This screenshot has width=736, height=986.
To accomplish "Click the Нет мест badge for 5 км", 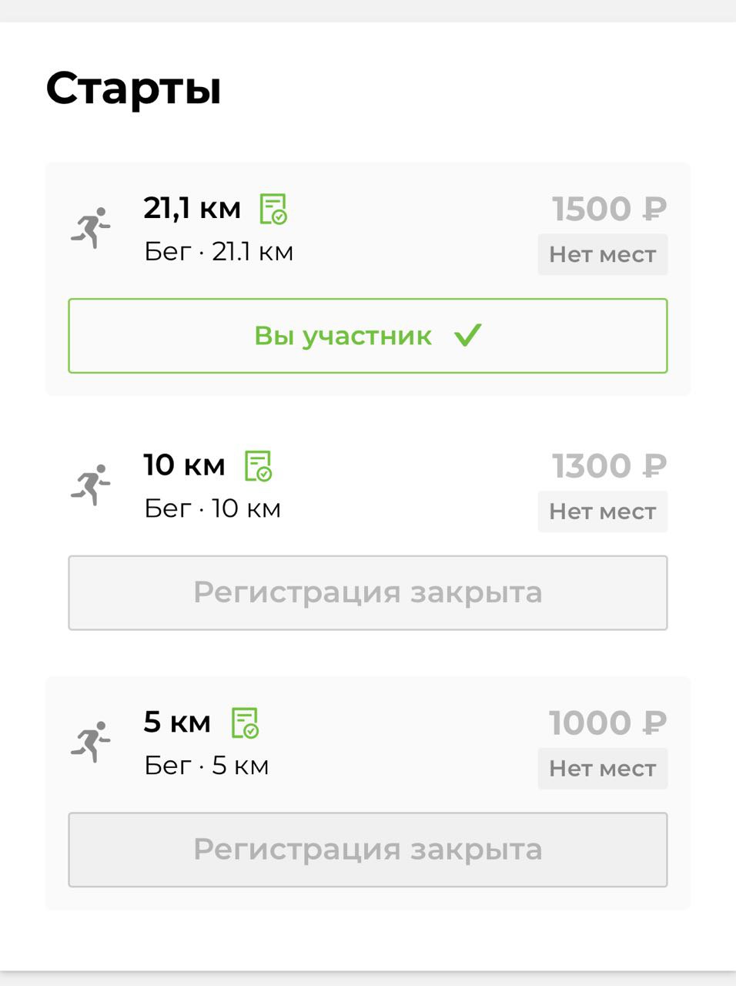I will coord(603,768).
